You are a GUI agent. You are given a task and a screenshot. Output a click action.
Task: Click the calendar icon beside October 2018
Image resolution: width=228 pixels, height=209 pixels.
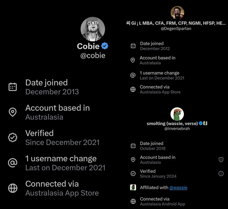point(133,146)
